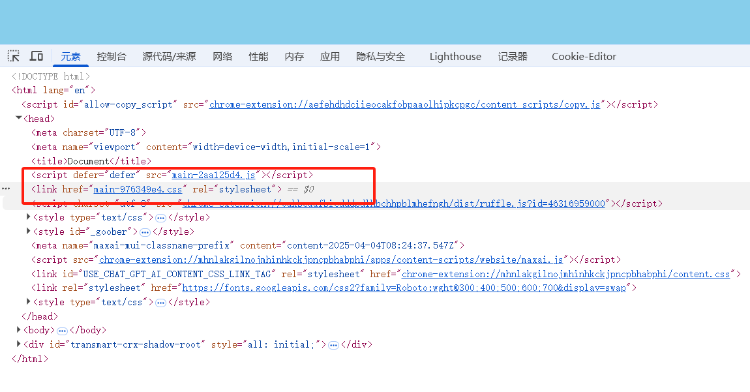Open the three-dot row actions menu
Screen dimensions: 750x392
pos(6,188)
